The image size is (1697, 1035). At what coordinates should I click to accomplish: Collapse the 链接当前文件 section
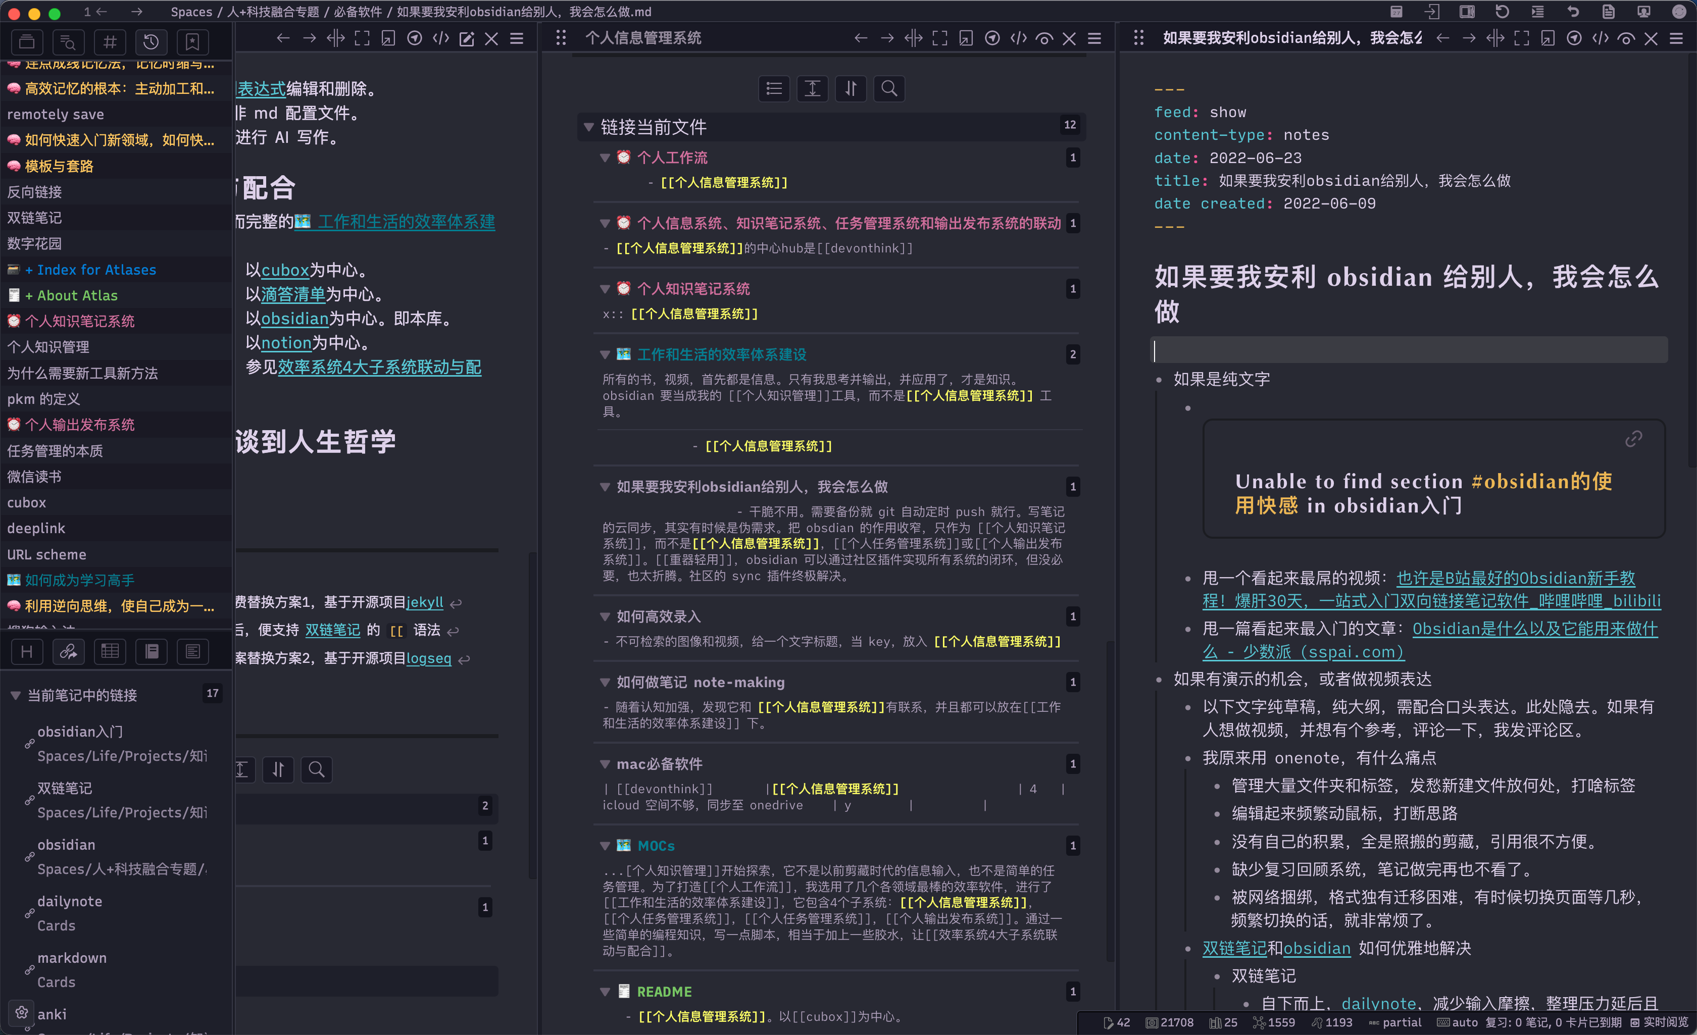tap(589, 127)
